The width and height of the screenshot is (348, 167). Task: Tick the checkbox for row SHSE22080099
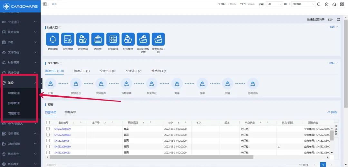pos(48,129)
